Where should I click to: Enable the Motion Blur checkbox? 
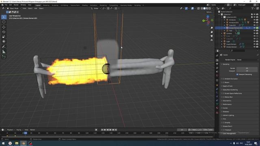223,97
